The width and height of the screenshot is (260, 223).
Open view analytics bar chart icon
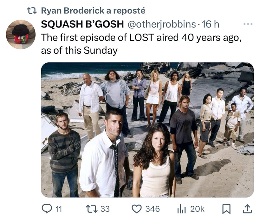click(x=181, y=209)
